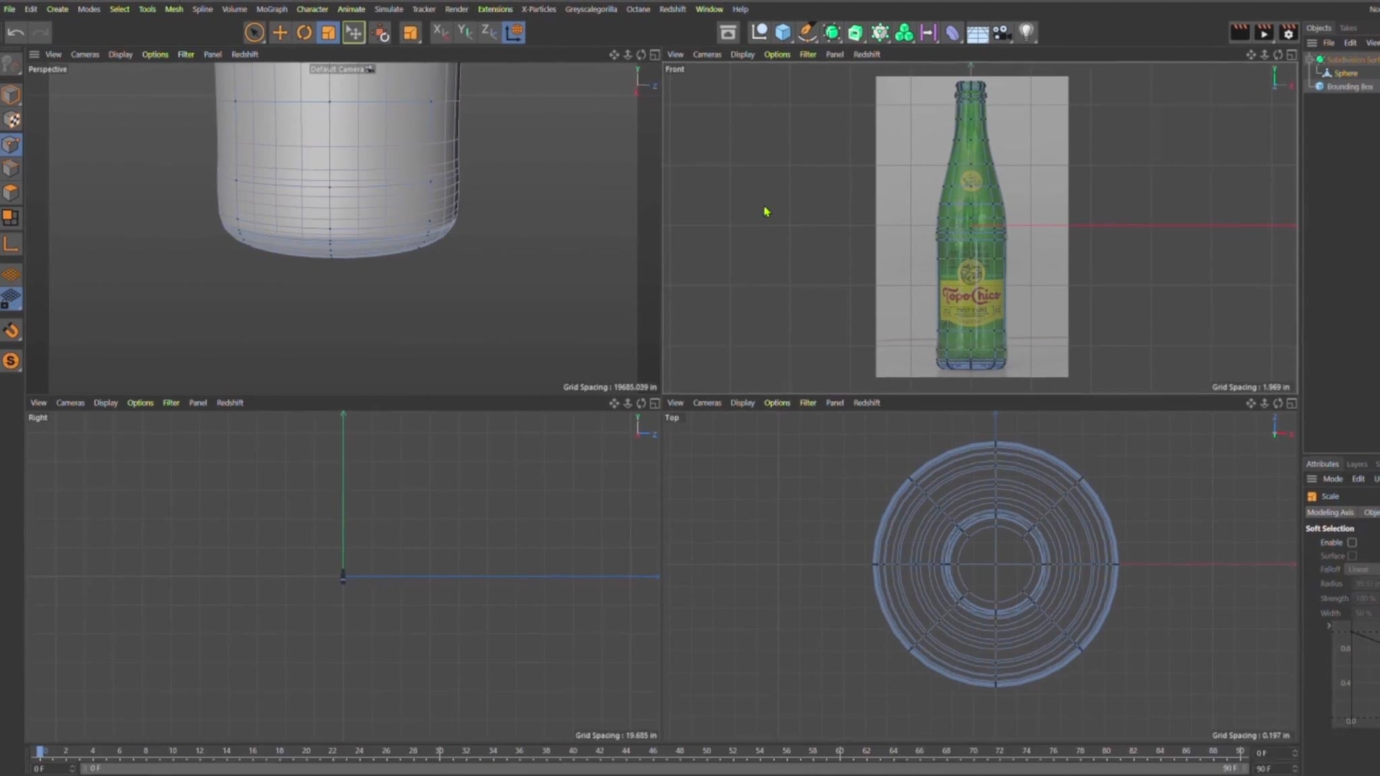This screenshot has width=1380, height=776.
Task: Open the Pen spline tool
Action: pyautogui.click(x=807, y=32)
